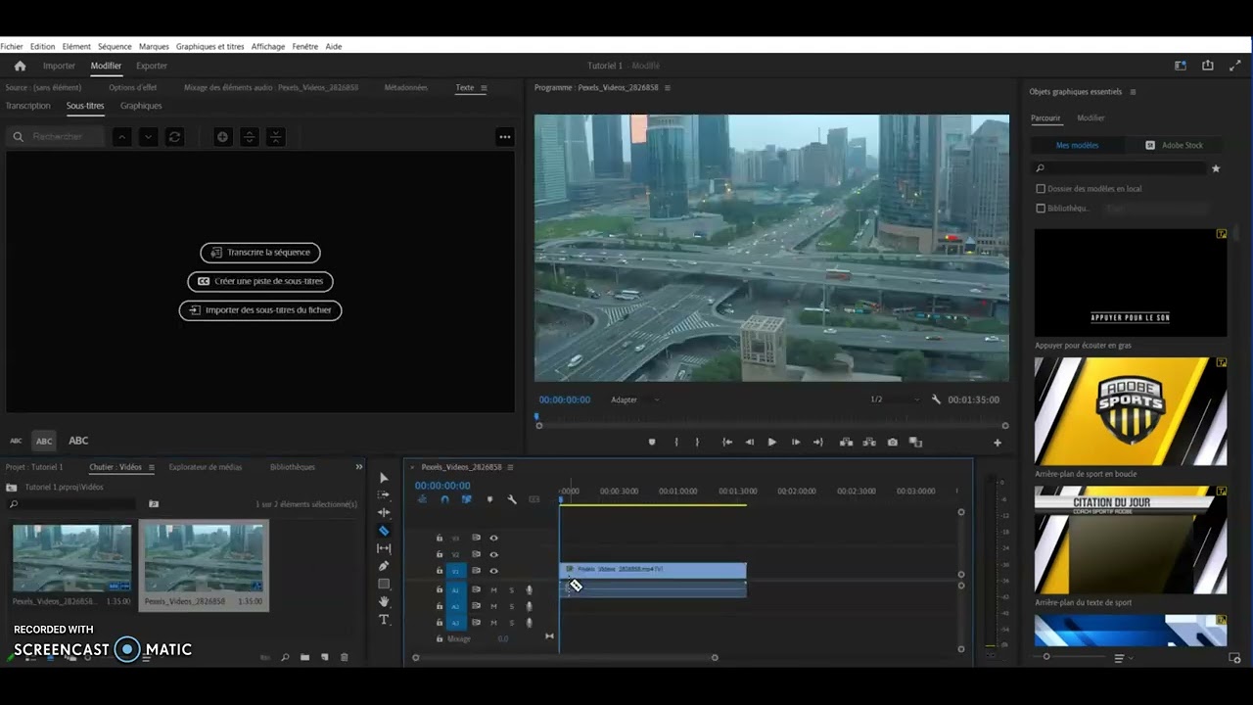Select the Ripple Edit tool
The width and height of the screenshot is (1253, 705).
coord(384,512)
